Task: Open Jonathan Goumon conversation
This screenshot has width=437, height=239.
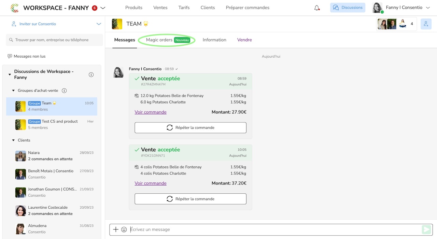Action: 52,192
